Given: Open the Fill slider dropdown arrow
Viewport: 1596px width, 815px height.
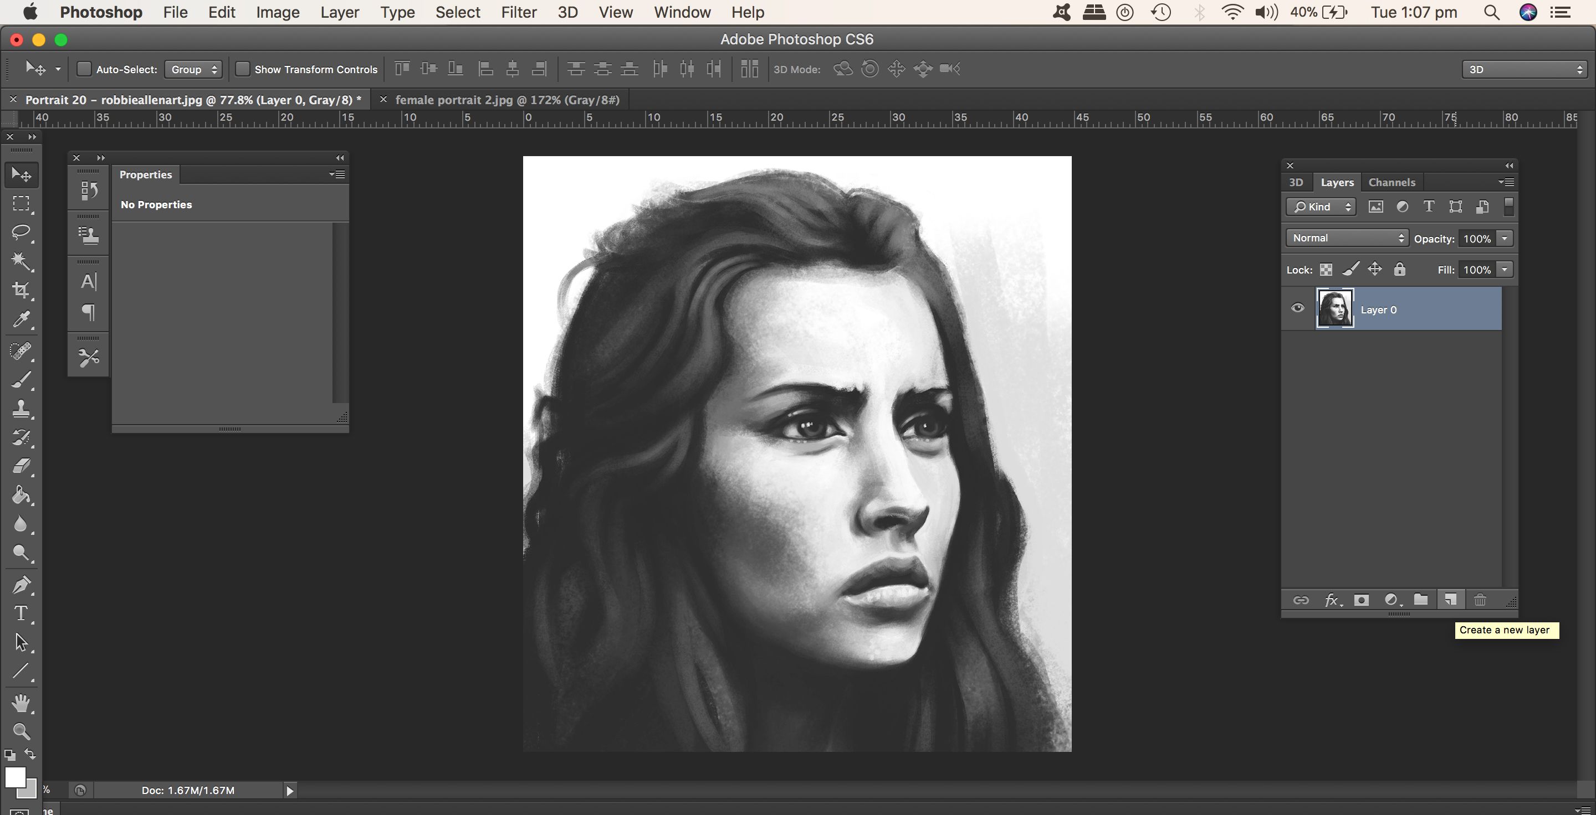Looking at the screenshot, I should tap(1505, 269).
